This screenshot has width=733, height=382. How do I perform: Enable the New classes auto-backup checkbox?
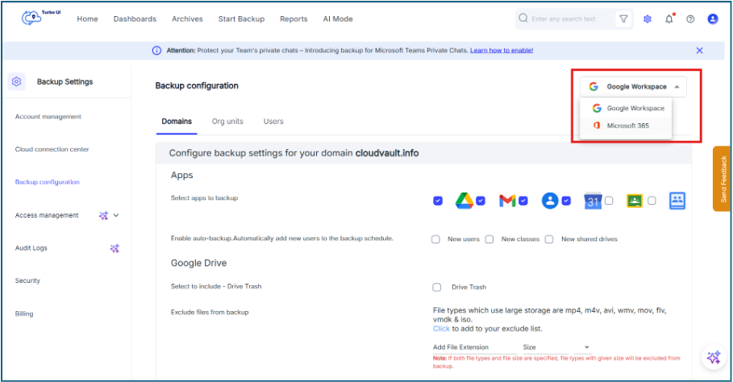tap(489, 239)
